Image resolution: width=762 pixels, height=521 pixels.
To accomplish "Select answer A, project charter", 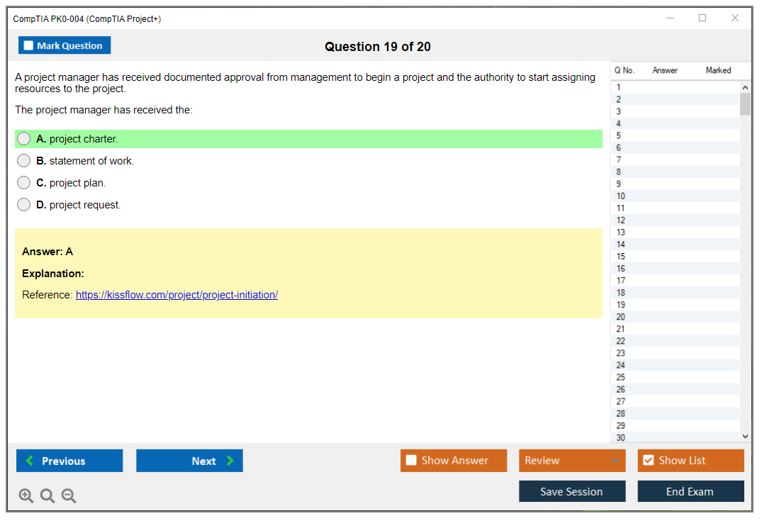I will click(x=24, y=139).
